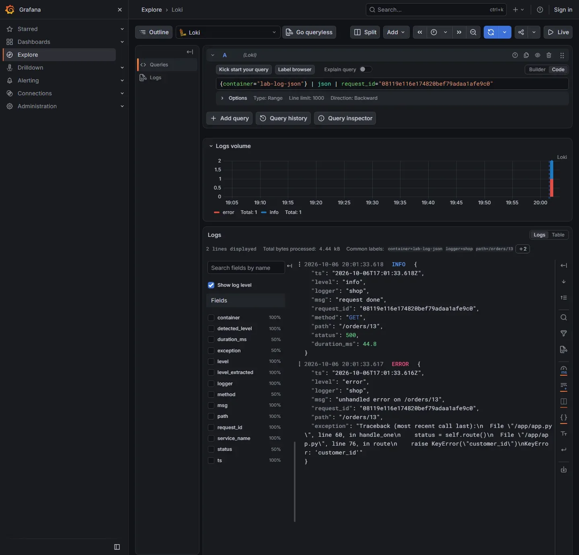
Task: Click the zoom out time range icon
Action: [x=473, y=32]
